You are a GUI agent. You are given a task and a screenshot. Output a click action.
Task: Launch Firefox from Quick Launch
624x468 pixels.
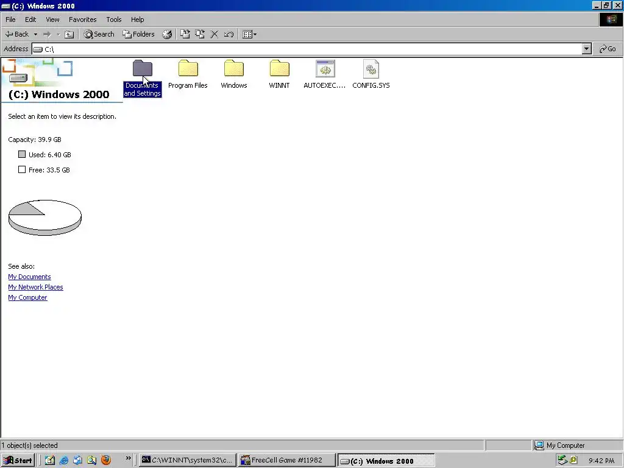click(x=106, y=460)
